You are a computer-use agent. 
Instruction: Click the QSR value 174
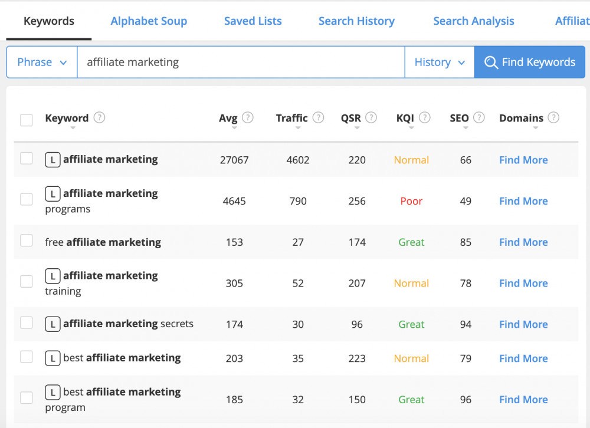point(357,242)
